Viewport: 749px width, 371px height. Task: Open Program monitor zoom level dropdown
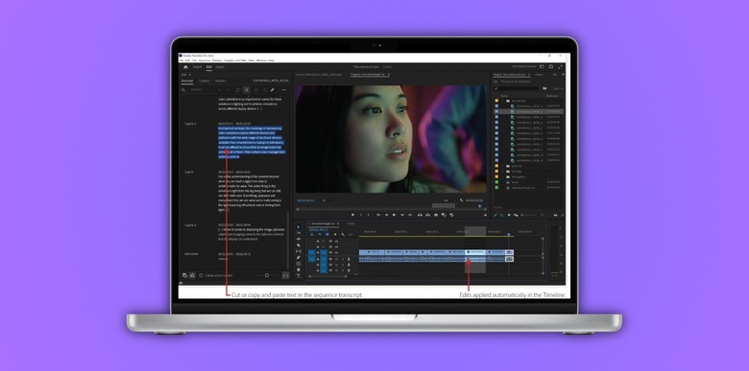(x=327, y=200)
